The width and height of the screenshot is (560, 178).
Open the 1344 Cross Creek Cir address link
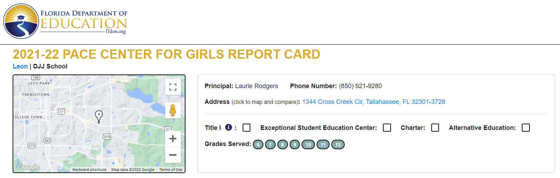[374, 102]
